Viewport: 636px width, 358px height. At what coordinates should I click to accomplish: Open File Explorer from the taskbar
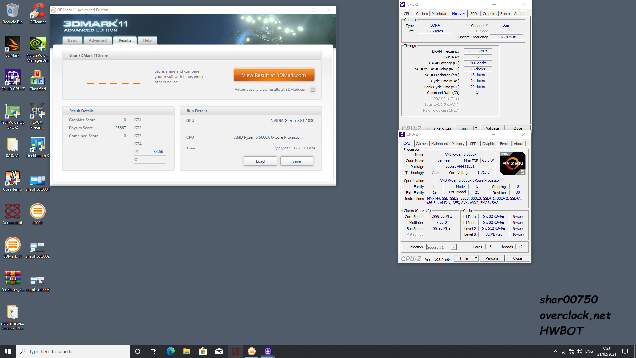(186, 351)
